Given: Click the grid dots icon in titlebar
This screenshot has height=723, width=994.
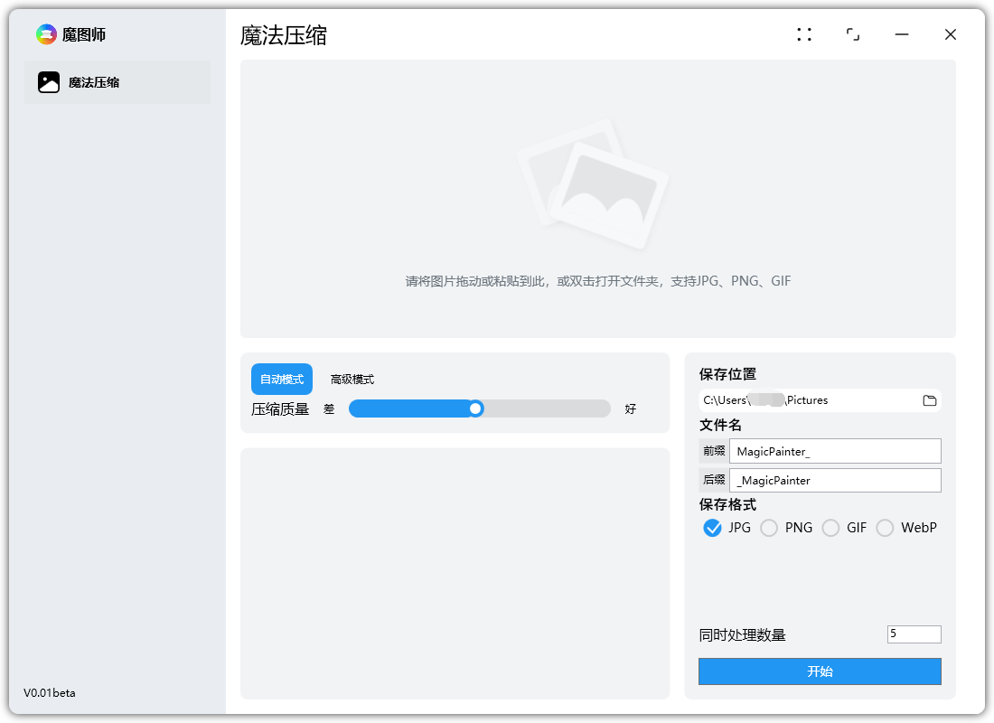Looking at the screenshot, I should (804, 33).
